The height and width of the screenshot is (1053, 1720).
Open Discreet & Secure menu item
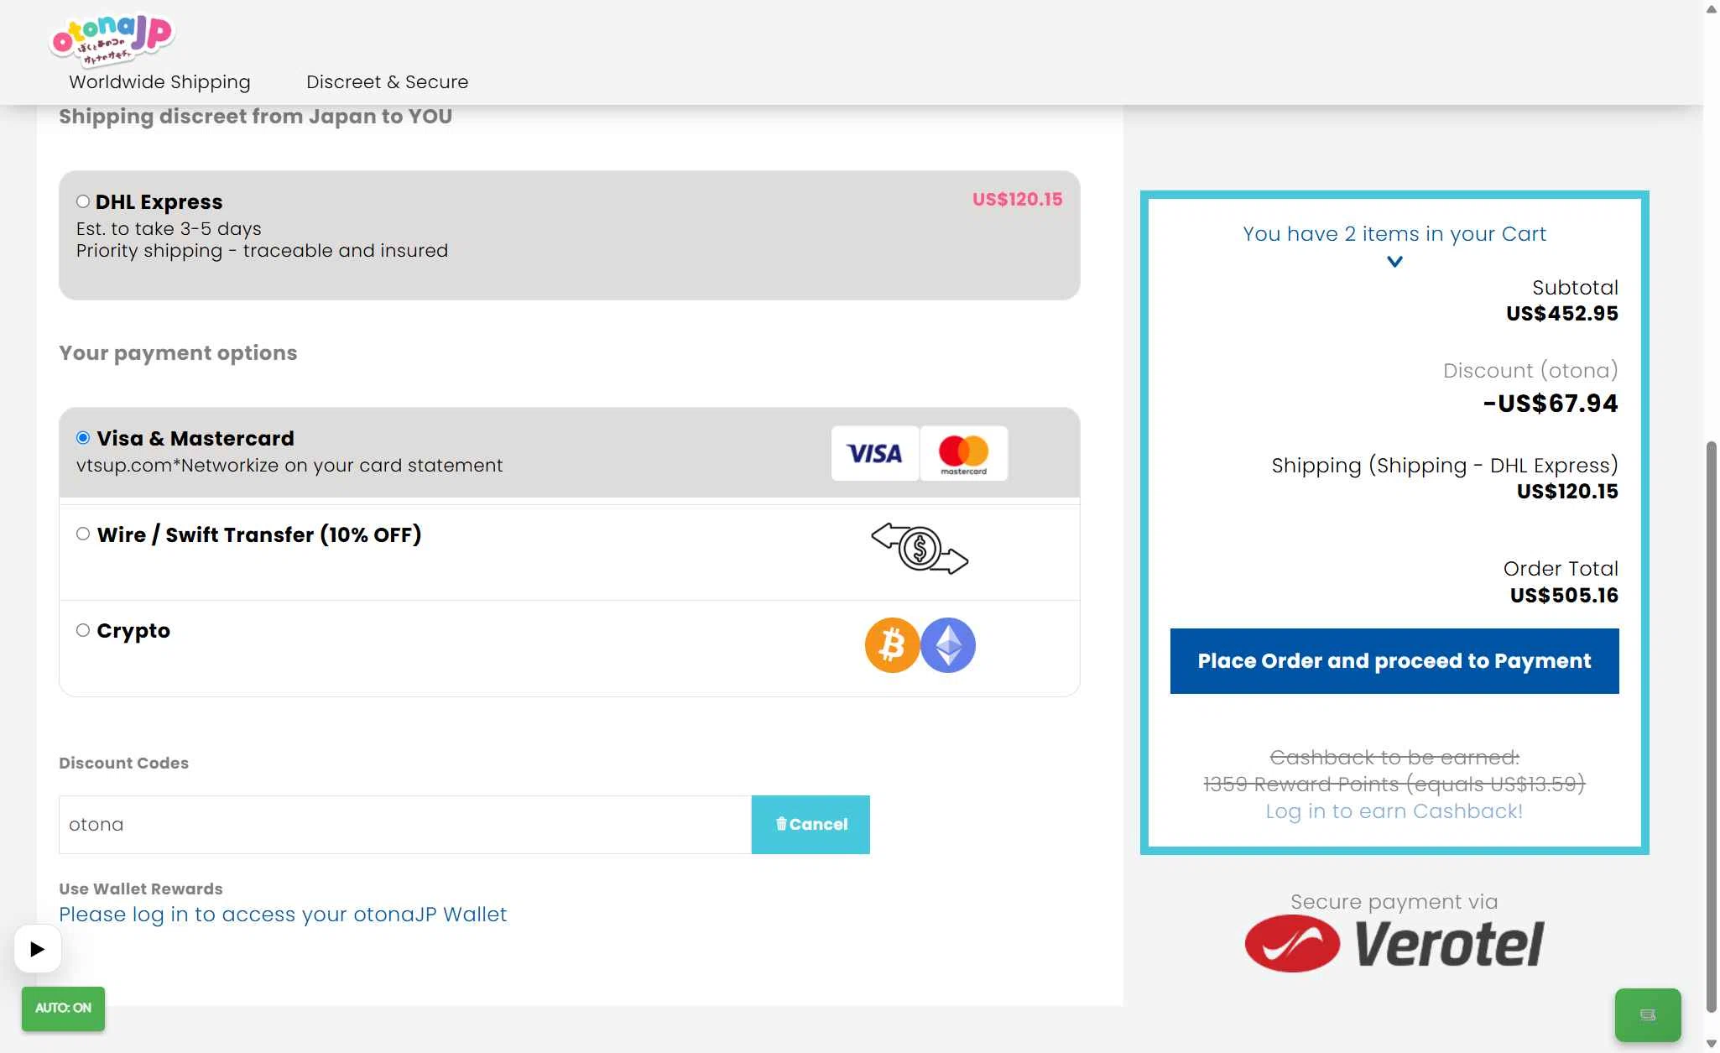point(387,81)
